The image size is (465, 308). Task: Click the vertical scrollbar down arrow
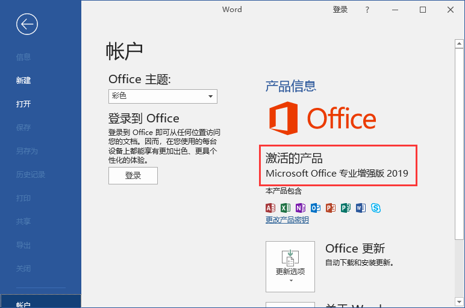point(459,303)
